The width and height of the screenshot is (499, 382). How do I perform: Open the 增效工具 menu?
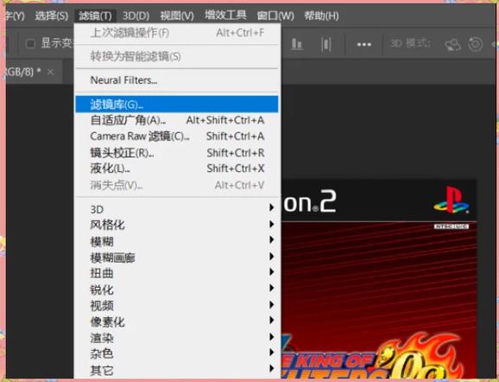click(225, 15)
